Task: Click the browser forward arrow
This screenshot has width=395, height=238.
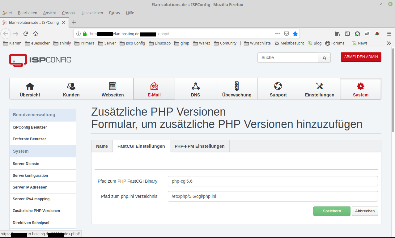Action: (x=16, y=34)
